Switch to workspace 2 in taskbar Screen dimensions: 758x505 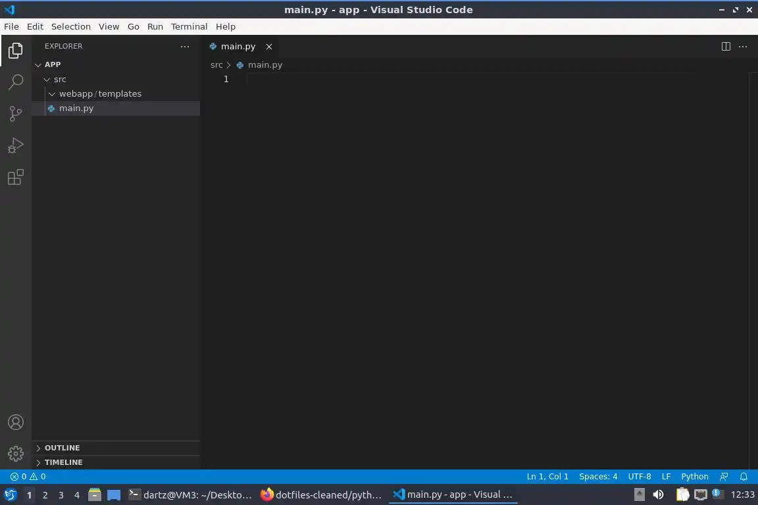[45, 495]
